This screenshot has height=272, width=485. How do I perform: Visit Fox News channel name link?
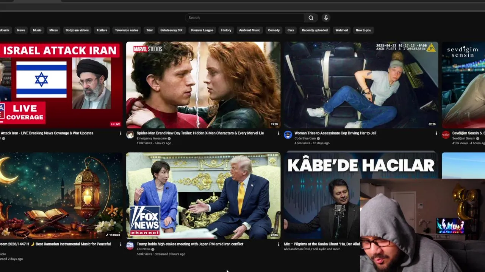click(144, 249)
